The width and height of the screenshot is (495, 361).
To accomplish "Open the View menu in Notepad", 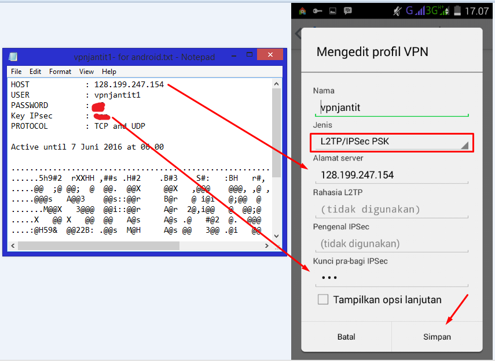I will (86, 72).
